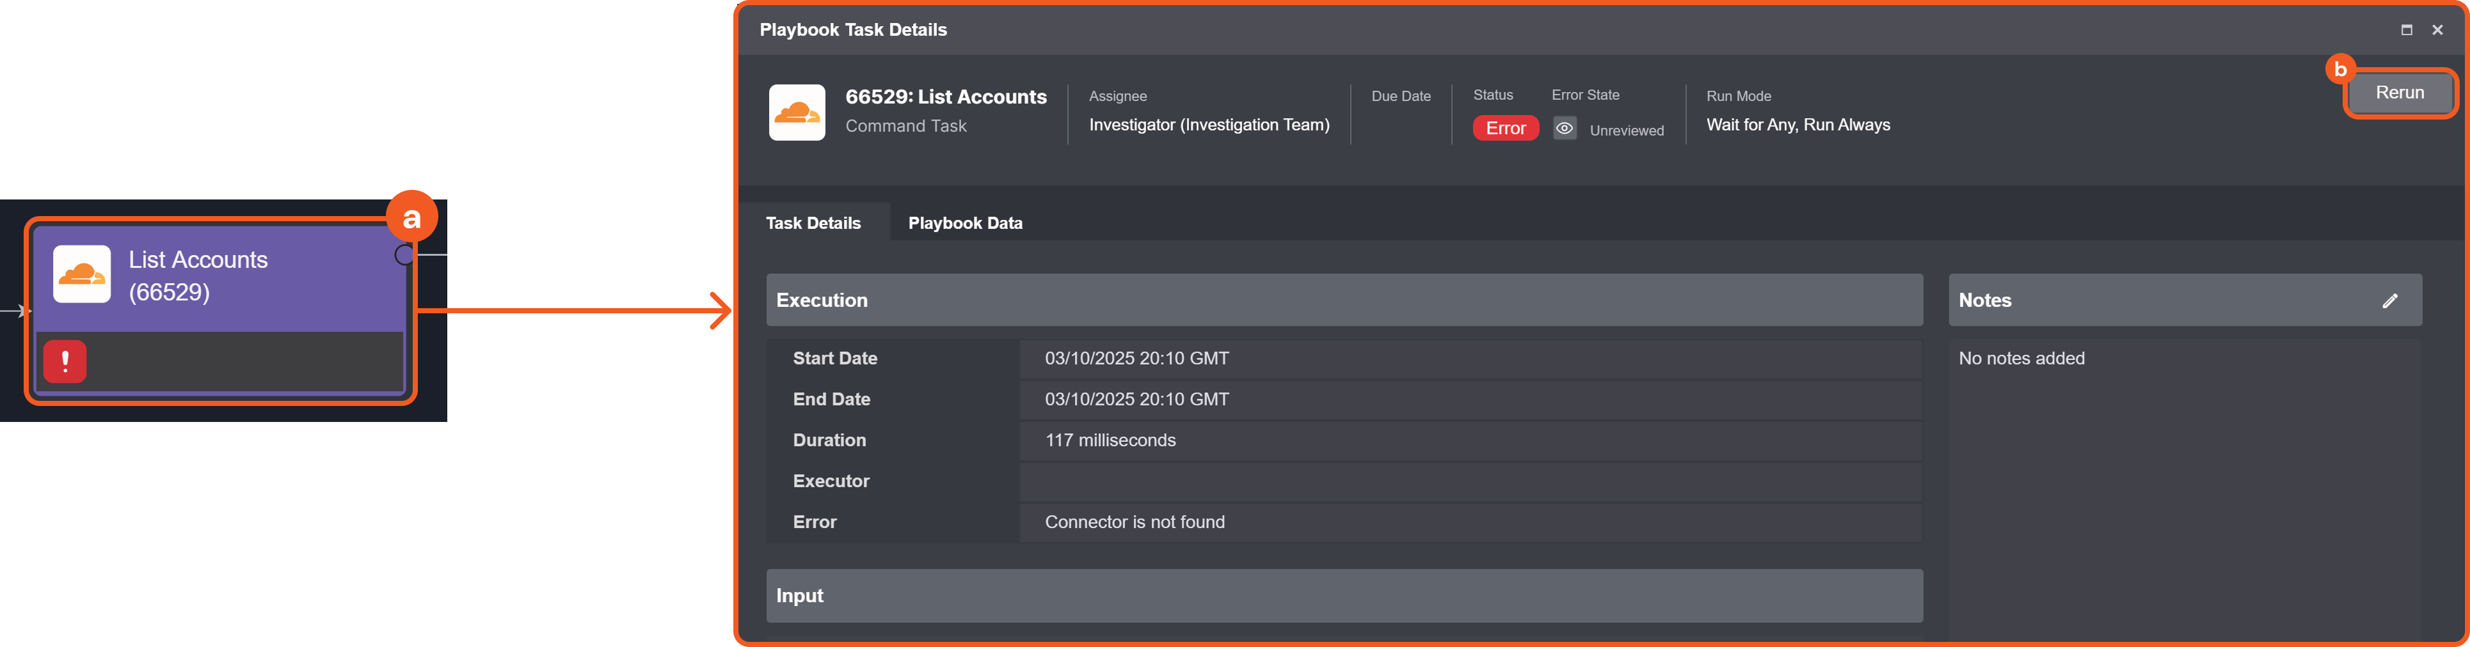Click the Rerun button
This screenshot has width=2470, height=647.
(x=2399, y=93)
